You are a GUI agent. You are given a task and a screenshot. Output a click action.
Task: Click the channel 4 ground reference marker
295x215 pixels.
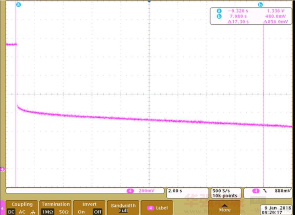tap(2, 169)
